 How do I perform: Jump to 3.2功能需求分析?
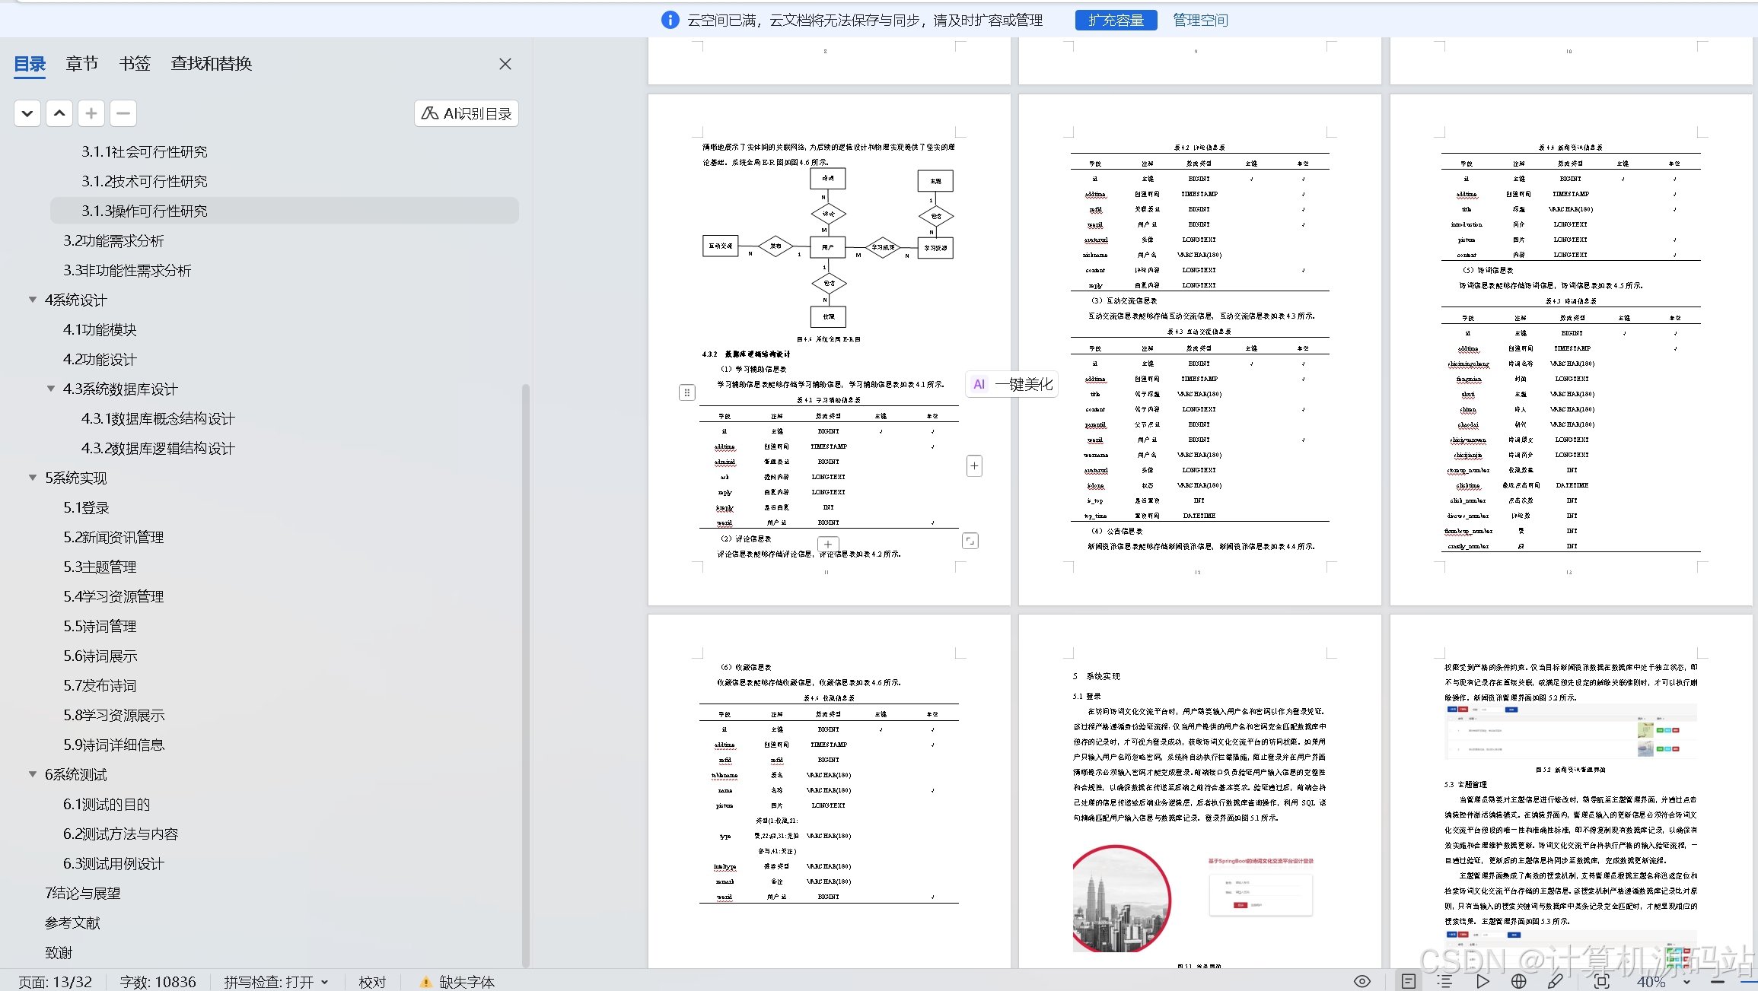113,241
